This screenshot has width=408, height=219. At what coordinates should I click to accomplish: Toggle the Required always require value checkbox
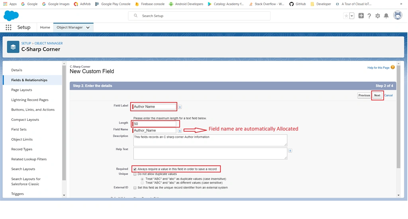click(x=135, y=169)
